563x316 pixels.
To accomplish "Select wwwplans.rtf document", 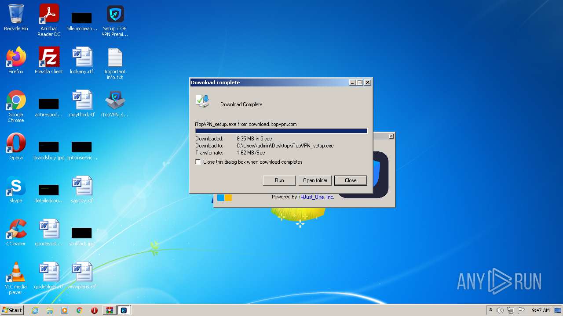I will pos(82,276).
